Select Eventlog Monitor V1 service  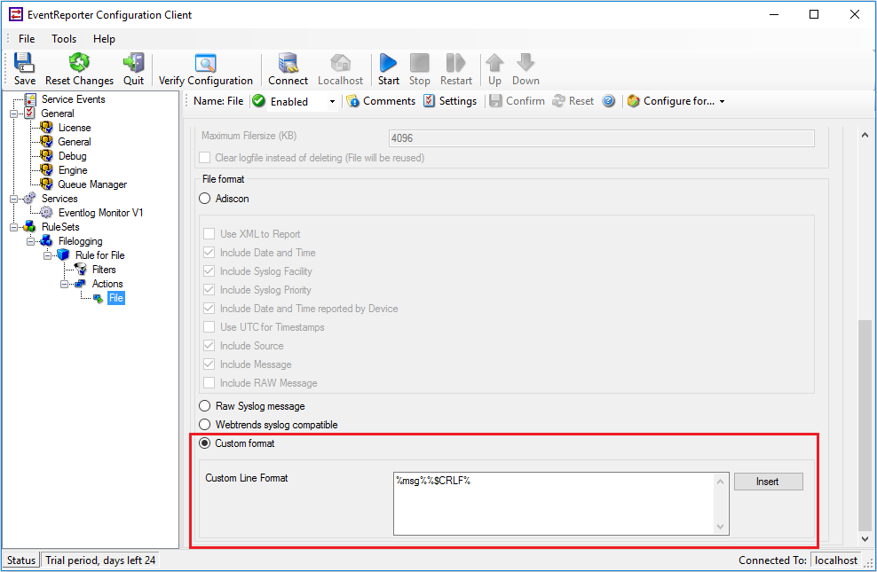100,213
